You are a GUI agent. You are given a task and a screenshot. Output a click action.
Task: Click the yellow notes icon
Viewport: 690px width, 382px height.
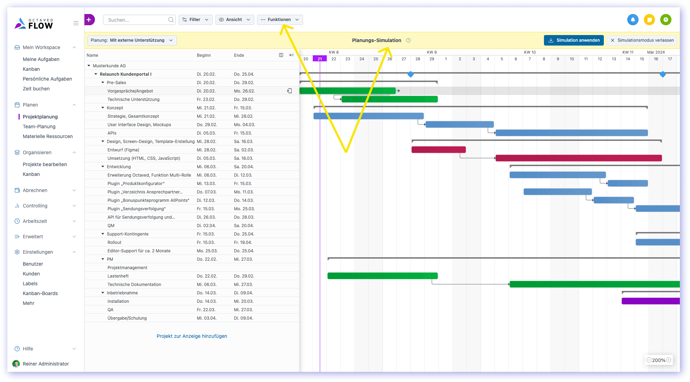click(649, 20)
